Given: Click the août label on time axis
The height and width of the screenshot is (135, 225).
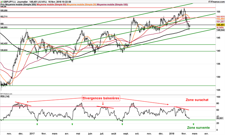Looking at the screenshot, I should (114, 134).
